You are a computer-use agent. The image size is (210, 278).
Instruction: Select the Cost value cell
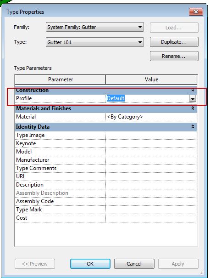[x=151, y=218]
